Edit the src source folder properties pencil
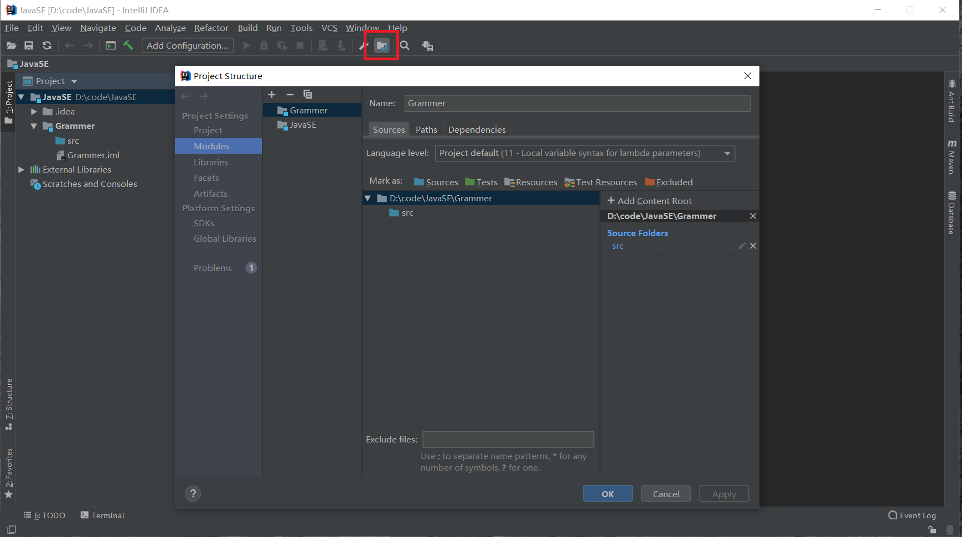 pos(742,246)
